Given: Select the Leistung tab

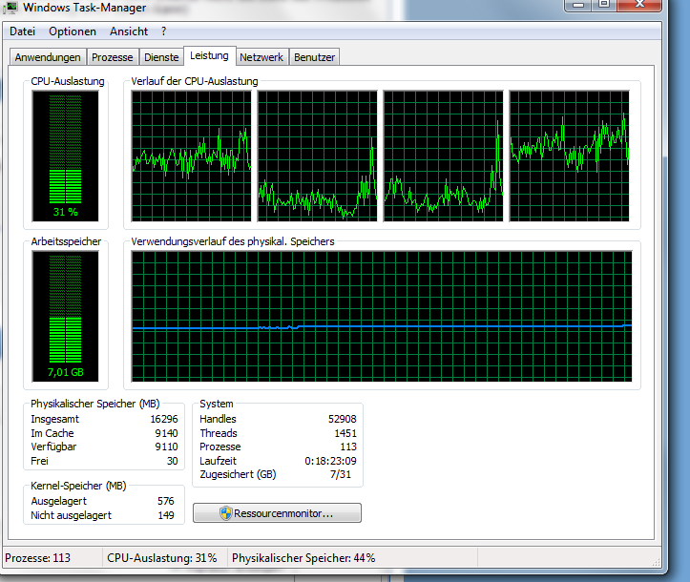Looking at the screenshot, I should coord(209,56).
